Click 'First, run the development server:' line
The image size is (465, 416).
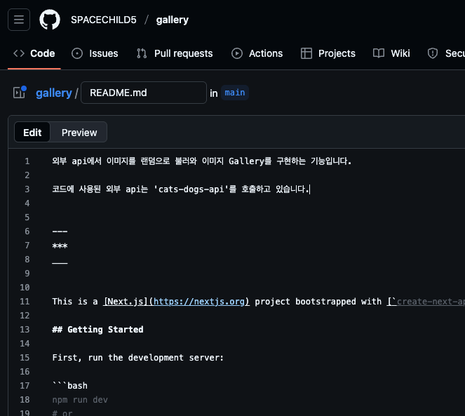pyautogui.click(x=137, y=358)
